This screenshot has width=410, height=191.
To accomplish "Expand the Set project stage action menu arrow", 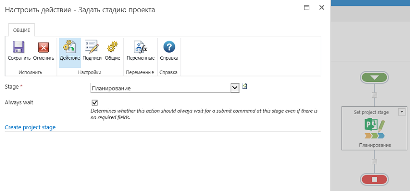I will [x=402, y=112].
